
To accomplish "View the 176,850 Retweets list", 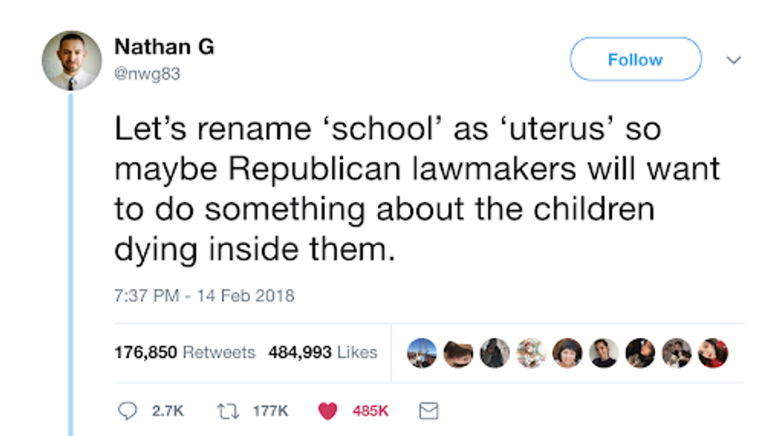I will point(185,352).
